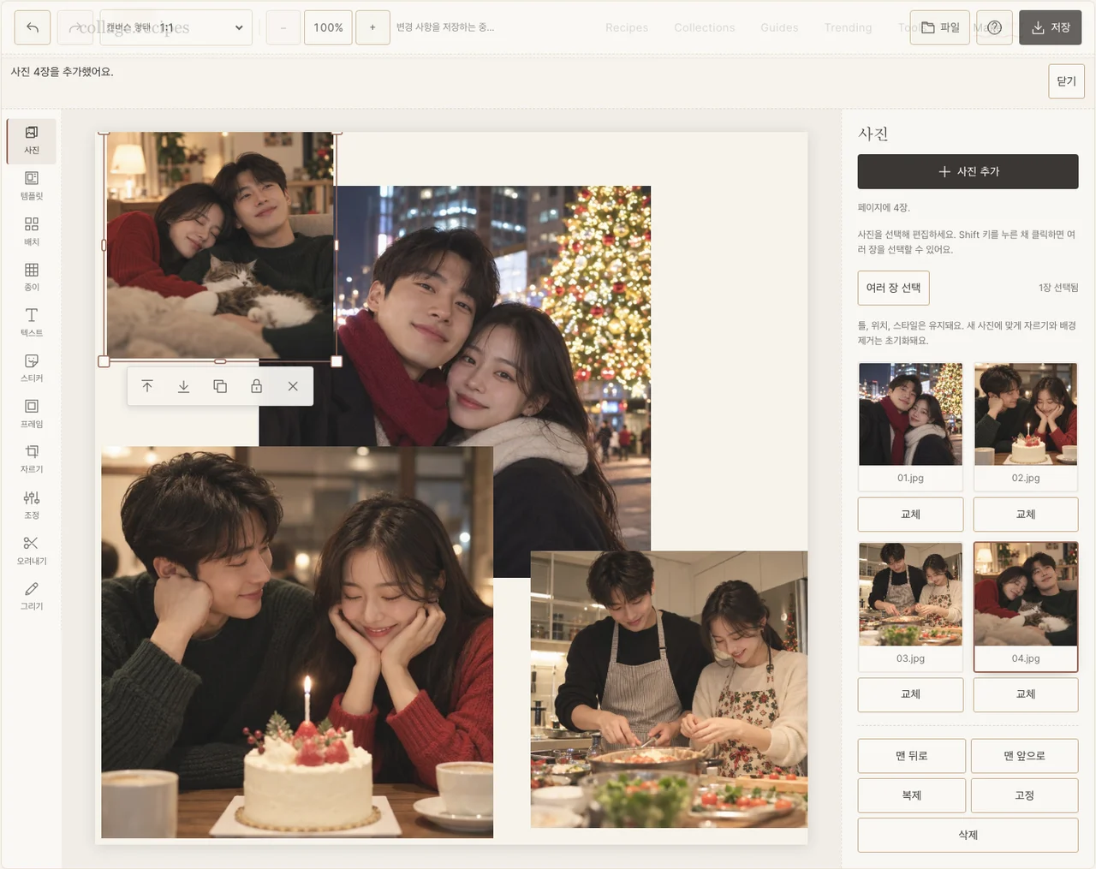The width and height of the screenshot is (1096, 869).
Task: Open the 프레임 frame tool
Action: pyautogui.click(x=32, y=414)
